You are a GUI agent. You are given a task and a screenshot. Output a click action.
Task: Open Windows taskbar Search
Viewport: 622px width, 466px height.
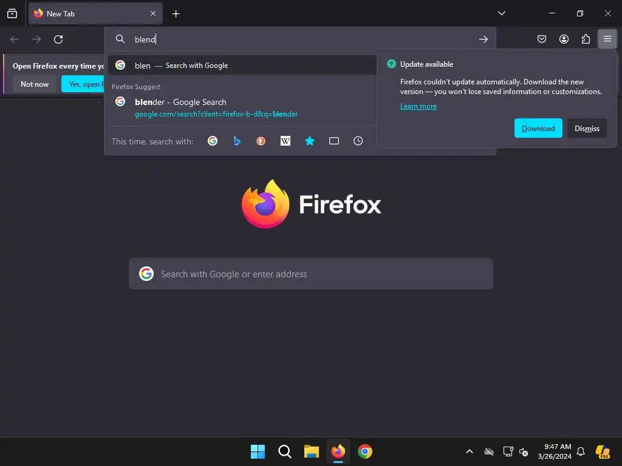pos(284,451)
